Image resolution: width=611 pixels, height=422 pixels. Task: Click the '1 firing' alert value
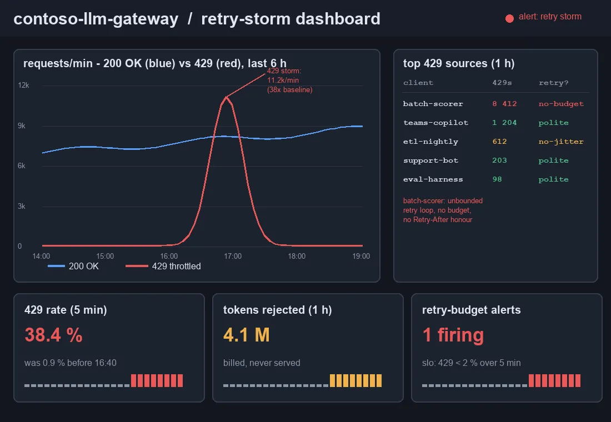tap(453, 335)
